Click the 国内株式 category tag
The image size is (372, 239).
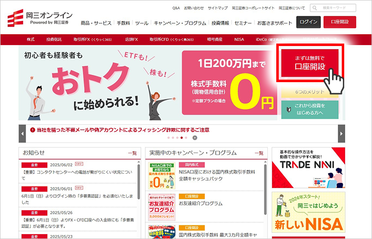(191, 165)
